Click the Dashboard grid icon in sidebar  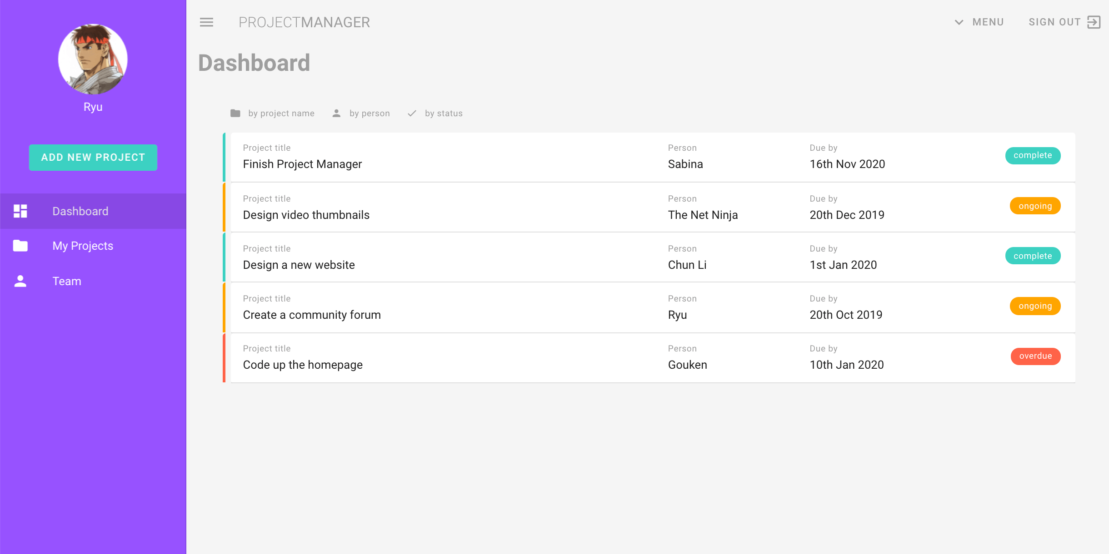pyautogui.click(x=20, y=211)
